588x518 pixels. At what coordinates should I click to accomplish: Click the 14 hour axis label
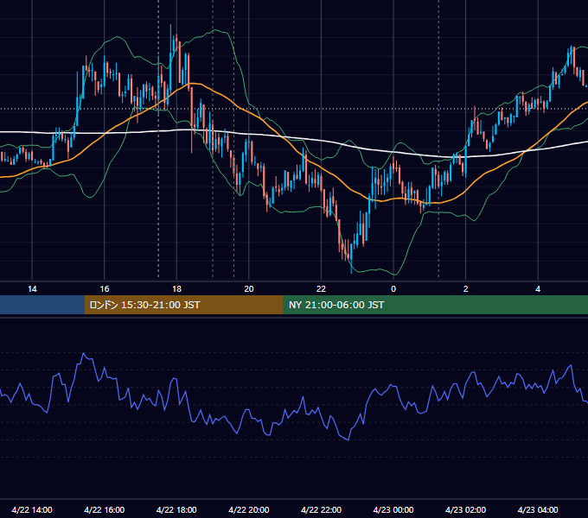point(32,289)
